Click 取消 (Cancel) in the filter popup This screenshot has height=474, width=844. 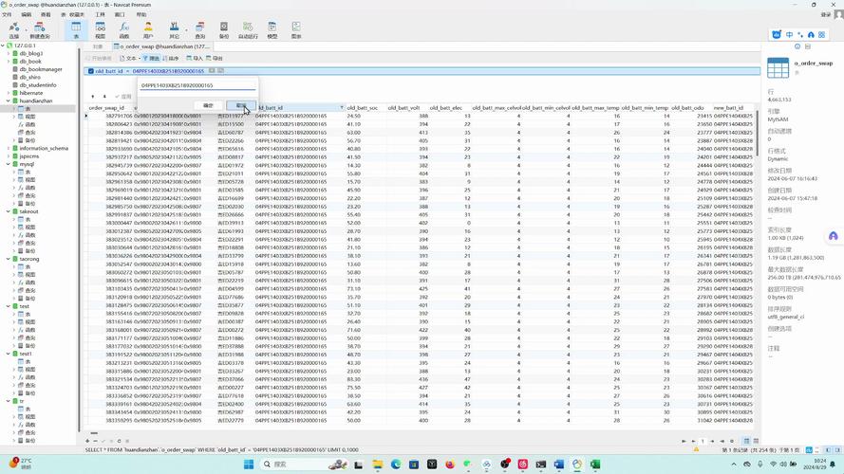click(241, 105)
